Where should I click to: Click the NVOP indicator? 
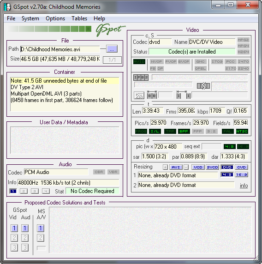tap(156, 61)
